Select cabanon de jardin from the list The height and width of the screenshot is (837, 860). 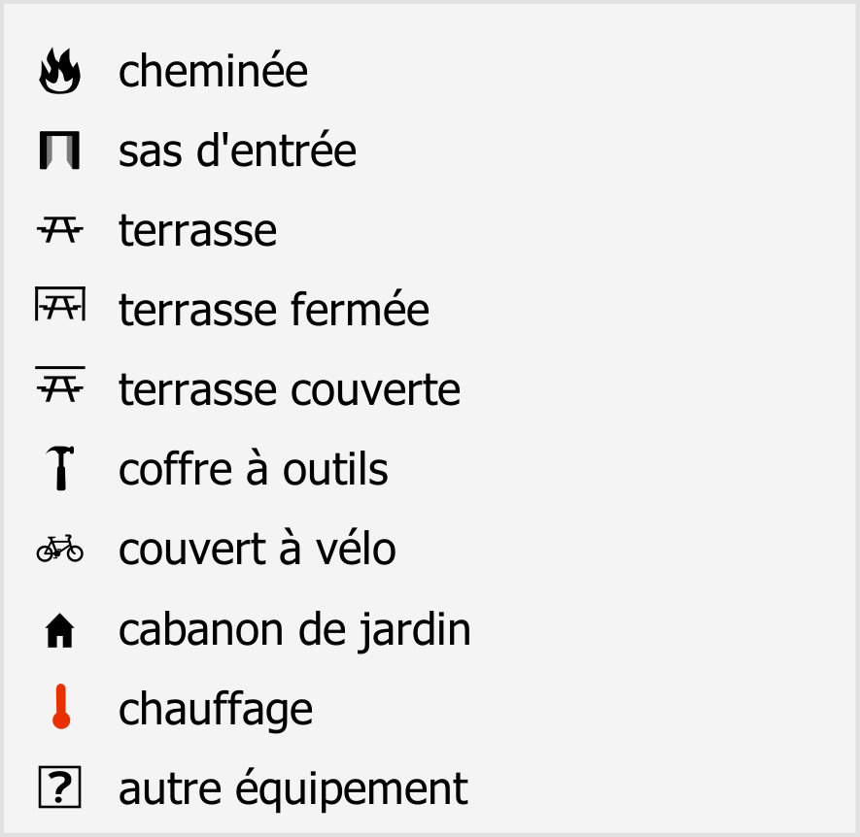[x=295, y=630]
